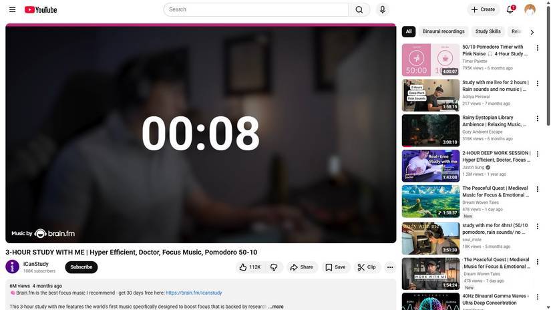Open the options menu for the 1:54:24 Peaceful Quest video
The width and height of the screenshot is (551, 310).
coord(537,261)
